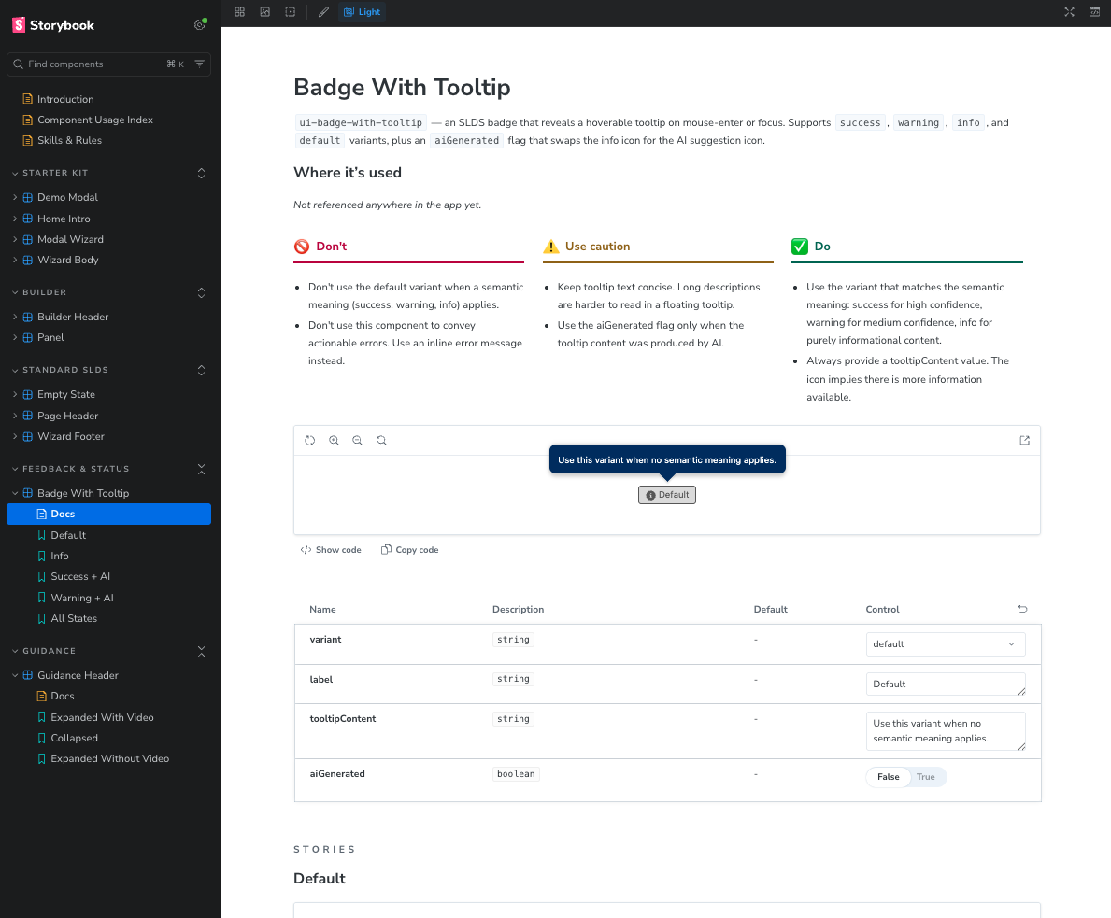
Task: Expand Page Header component
Action: [67, 416]
